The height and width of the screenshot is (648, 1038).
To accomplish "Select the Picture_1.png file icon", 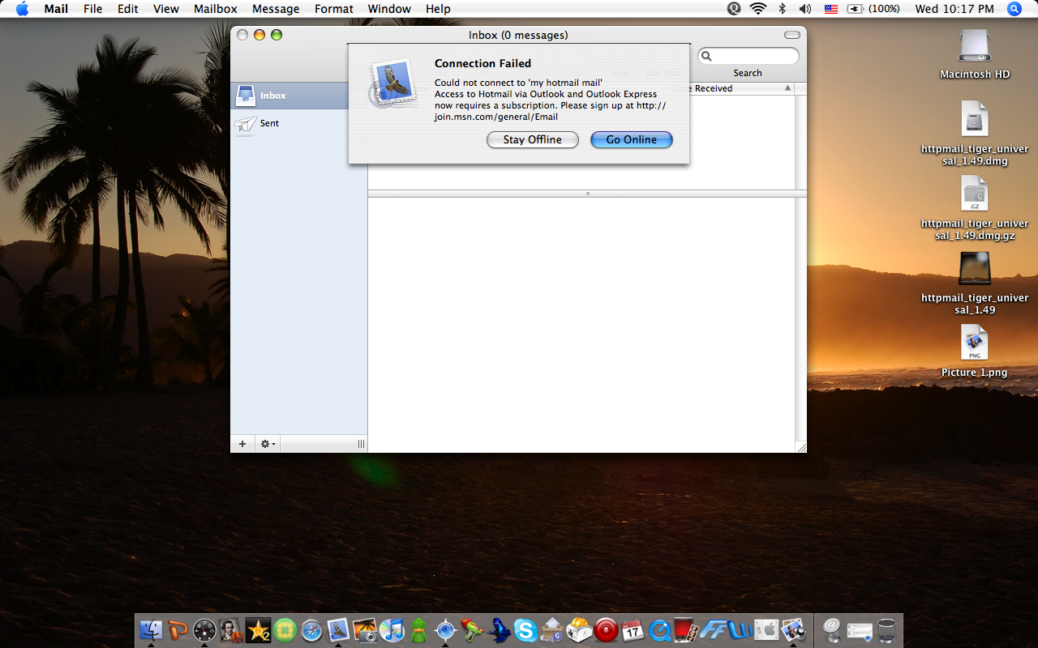I will pyautogui.click(x=974, y=343).
